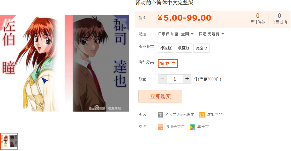Click the 7-day no-return policy icon
This screenshot has height=151, width=291.
tap(160, 115)
